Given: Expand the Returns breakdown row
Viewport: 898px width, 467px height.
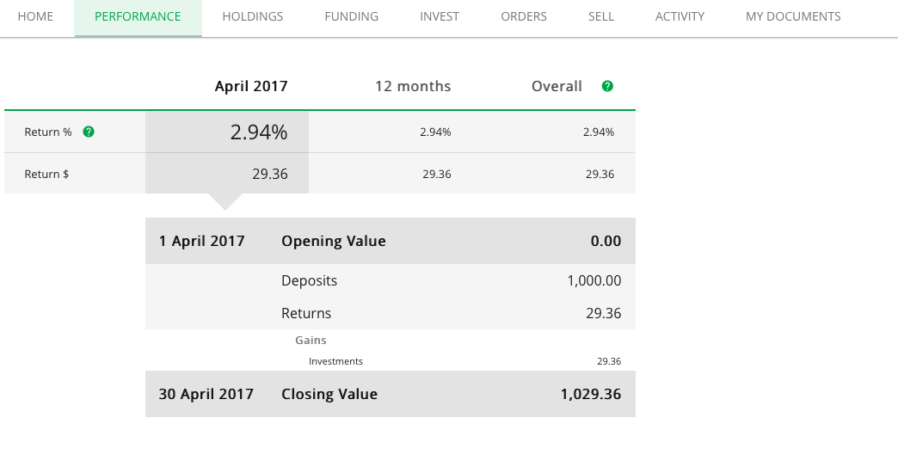Looking at the screenshot, I should click(390, 313).
